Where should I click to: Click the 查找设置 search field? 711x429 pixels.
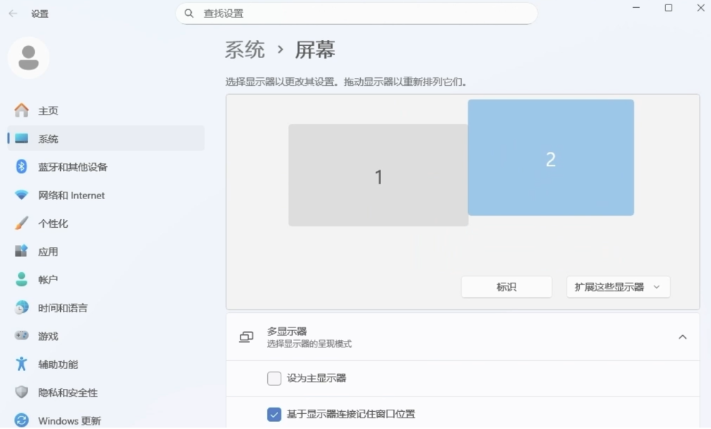click(357, 14)
